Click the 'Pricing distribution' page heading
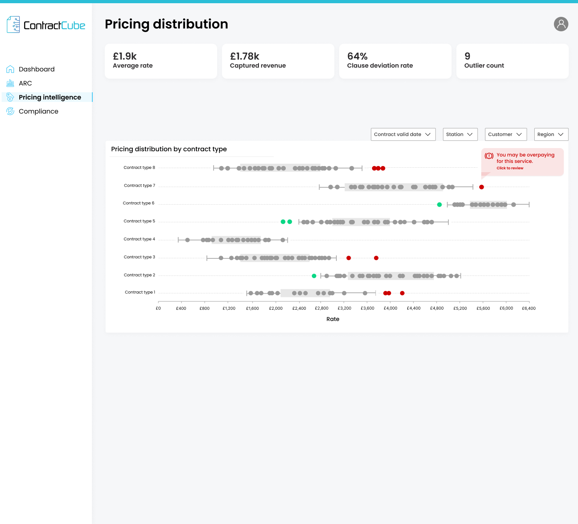The width and height of the screenshot is (578, 524). [166, 24]
